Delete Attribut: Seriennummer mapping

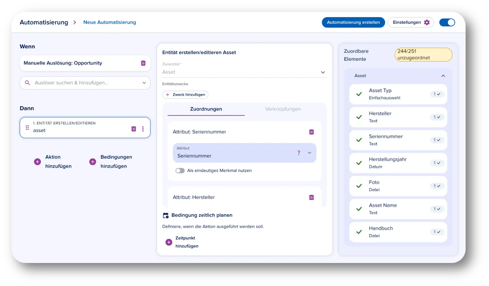(x=312, y=132)
